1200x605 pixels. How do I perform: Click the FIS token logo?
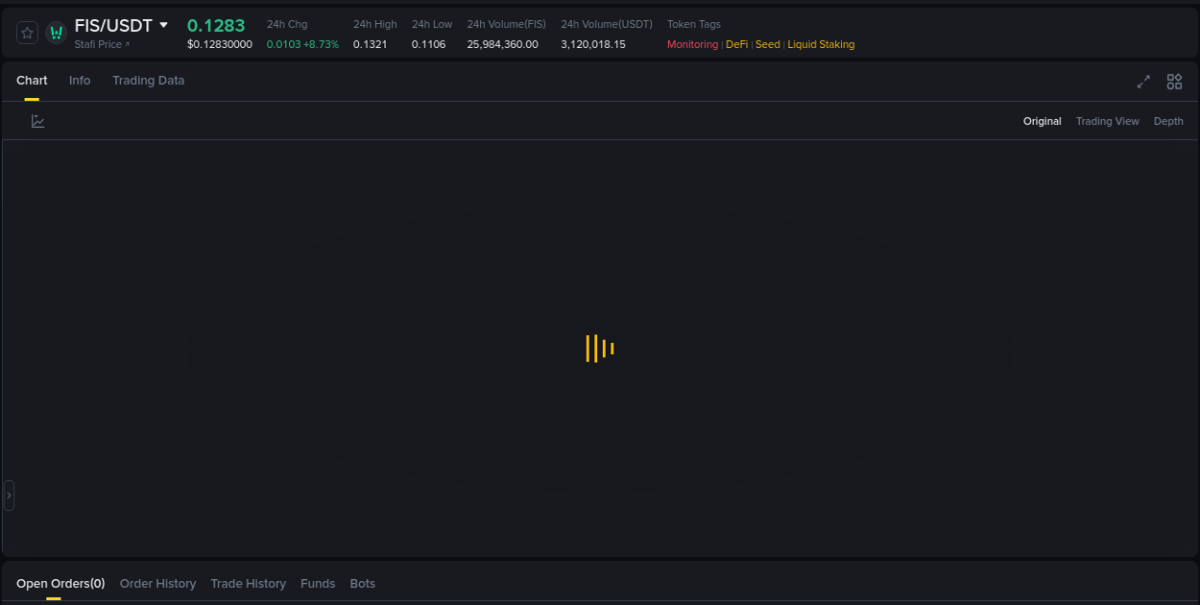pyautogui.click(x=56, y=32)
